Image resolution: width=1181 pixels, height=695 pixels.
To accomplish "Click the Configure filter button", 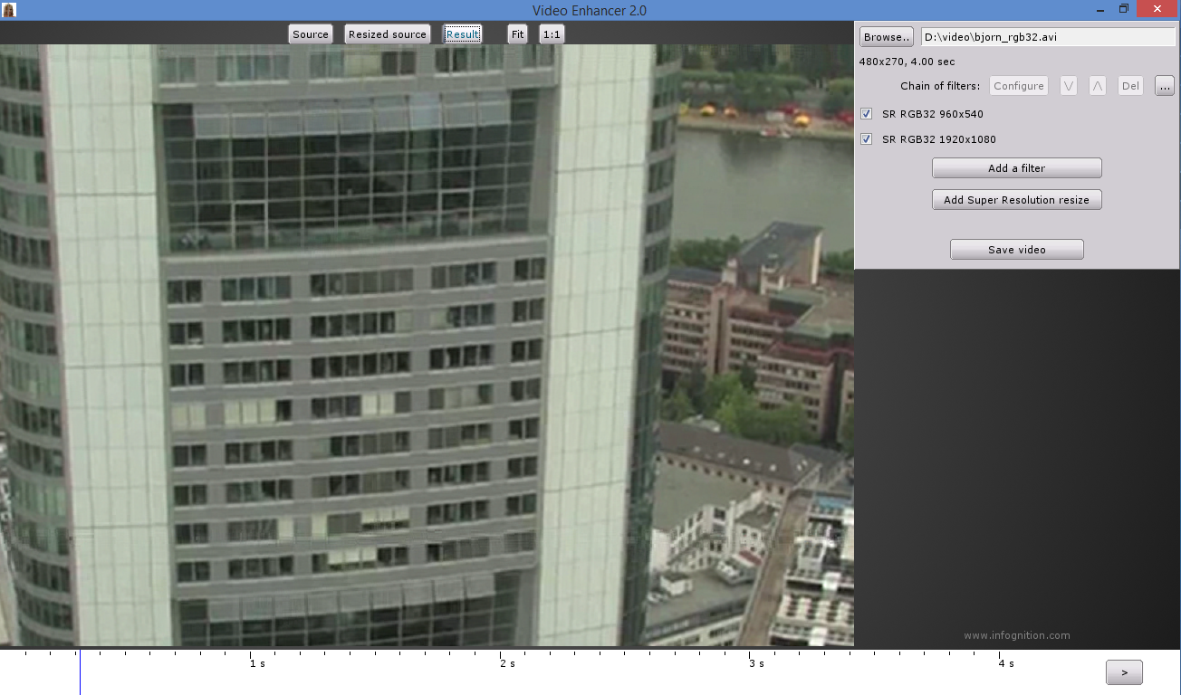I will [1019, 86].
